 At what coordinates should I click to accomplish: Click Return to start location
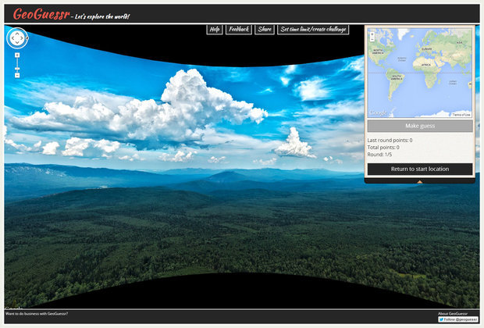coord(419,169)
